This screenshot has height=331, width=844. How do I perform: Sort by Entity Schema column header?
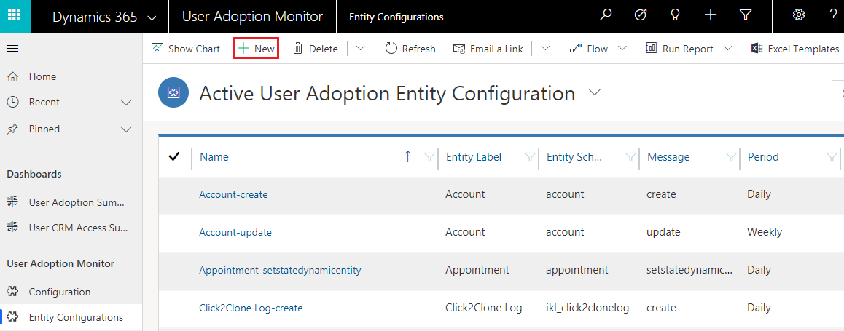point(574,157)
